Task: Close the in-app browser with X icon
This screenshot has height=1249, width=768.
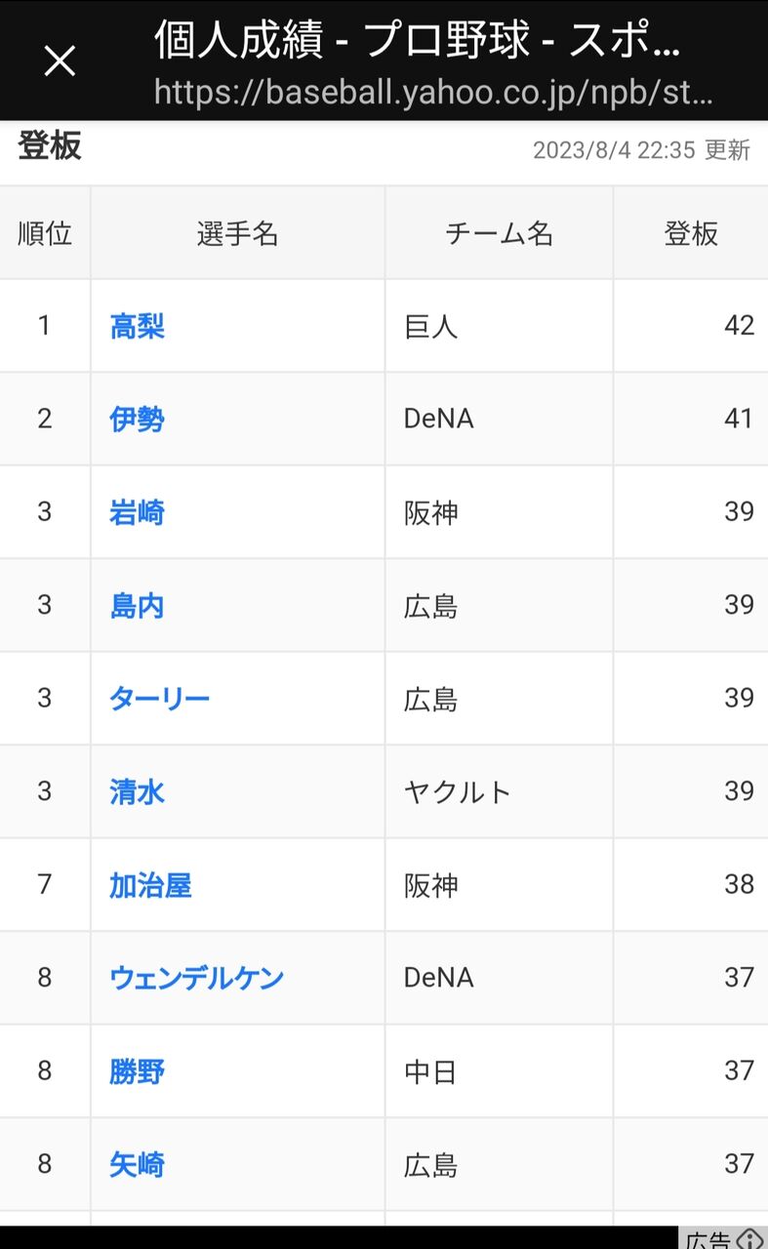Action: coord(60,61)
